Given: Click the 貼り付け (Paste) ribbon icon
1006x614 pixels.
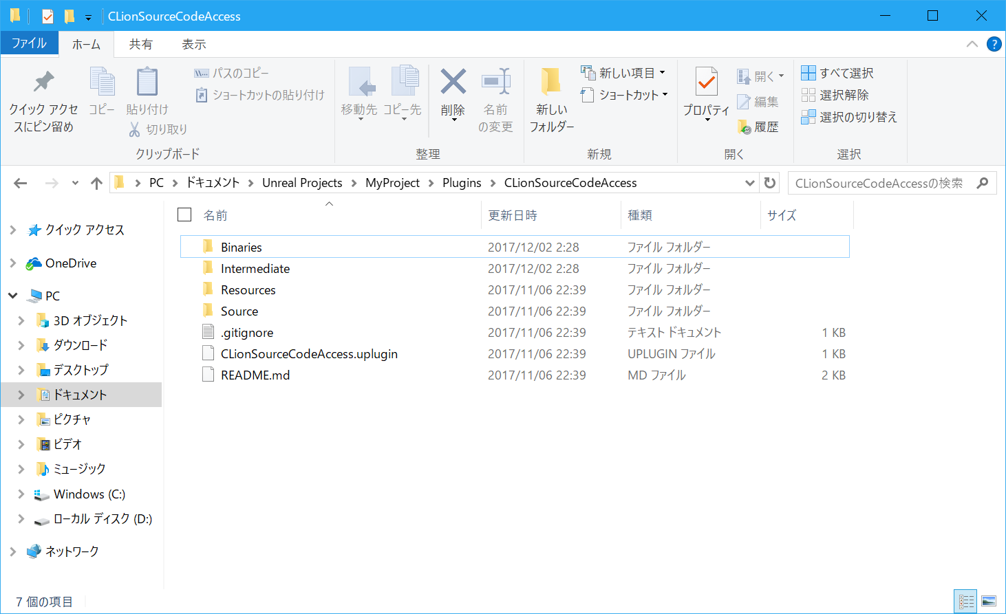Looking at the screenshot, I should 147,83.
